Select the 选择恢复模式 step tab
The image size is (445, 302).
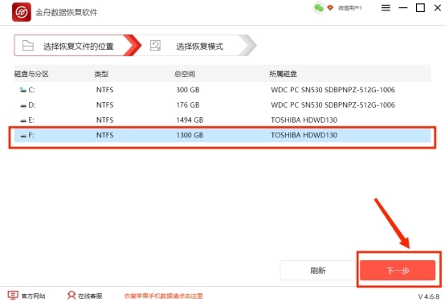coord(200,46)
